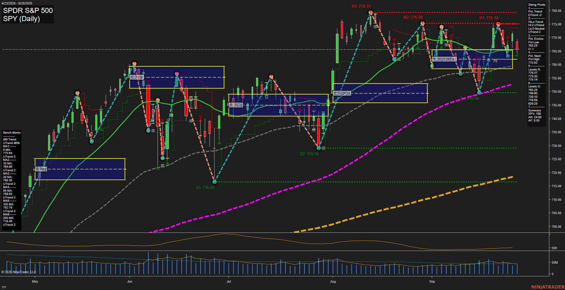565x290 pixels.
Task: Click the Levels R: heading
Action: [x=534, y=70]
